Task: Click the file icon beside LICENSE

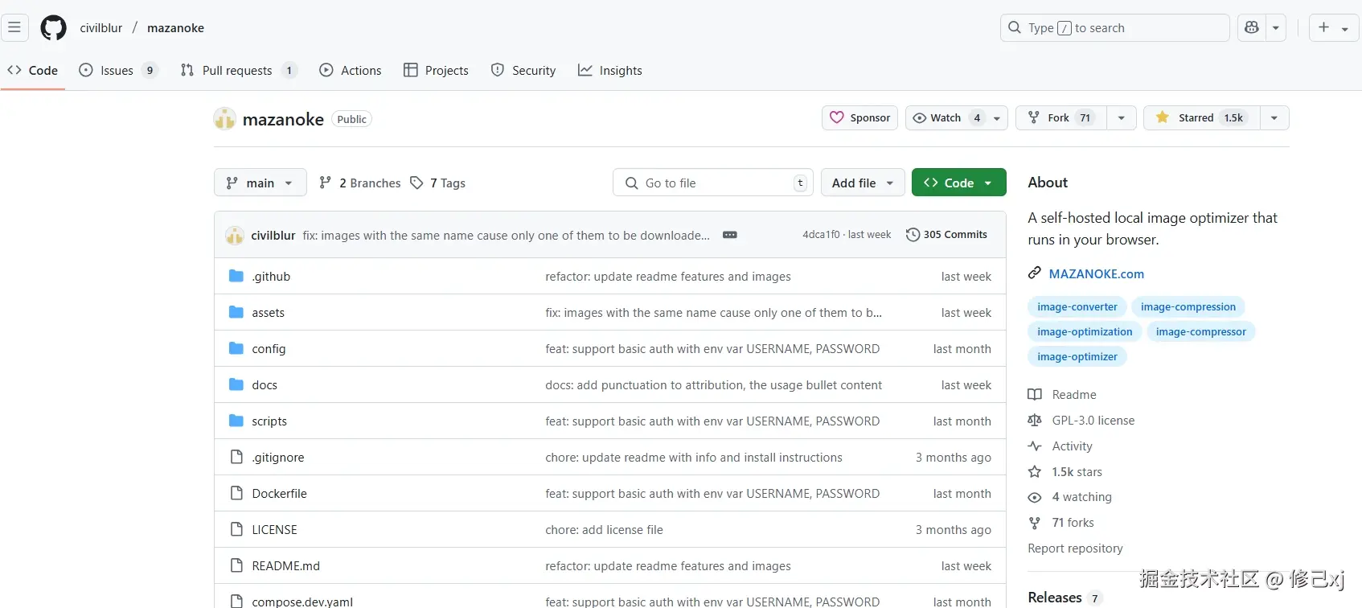Action: click(x=236, y=529)
